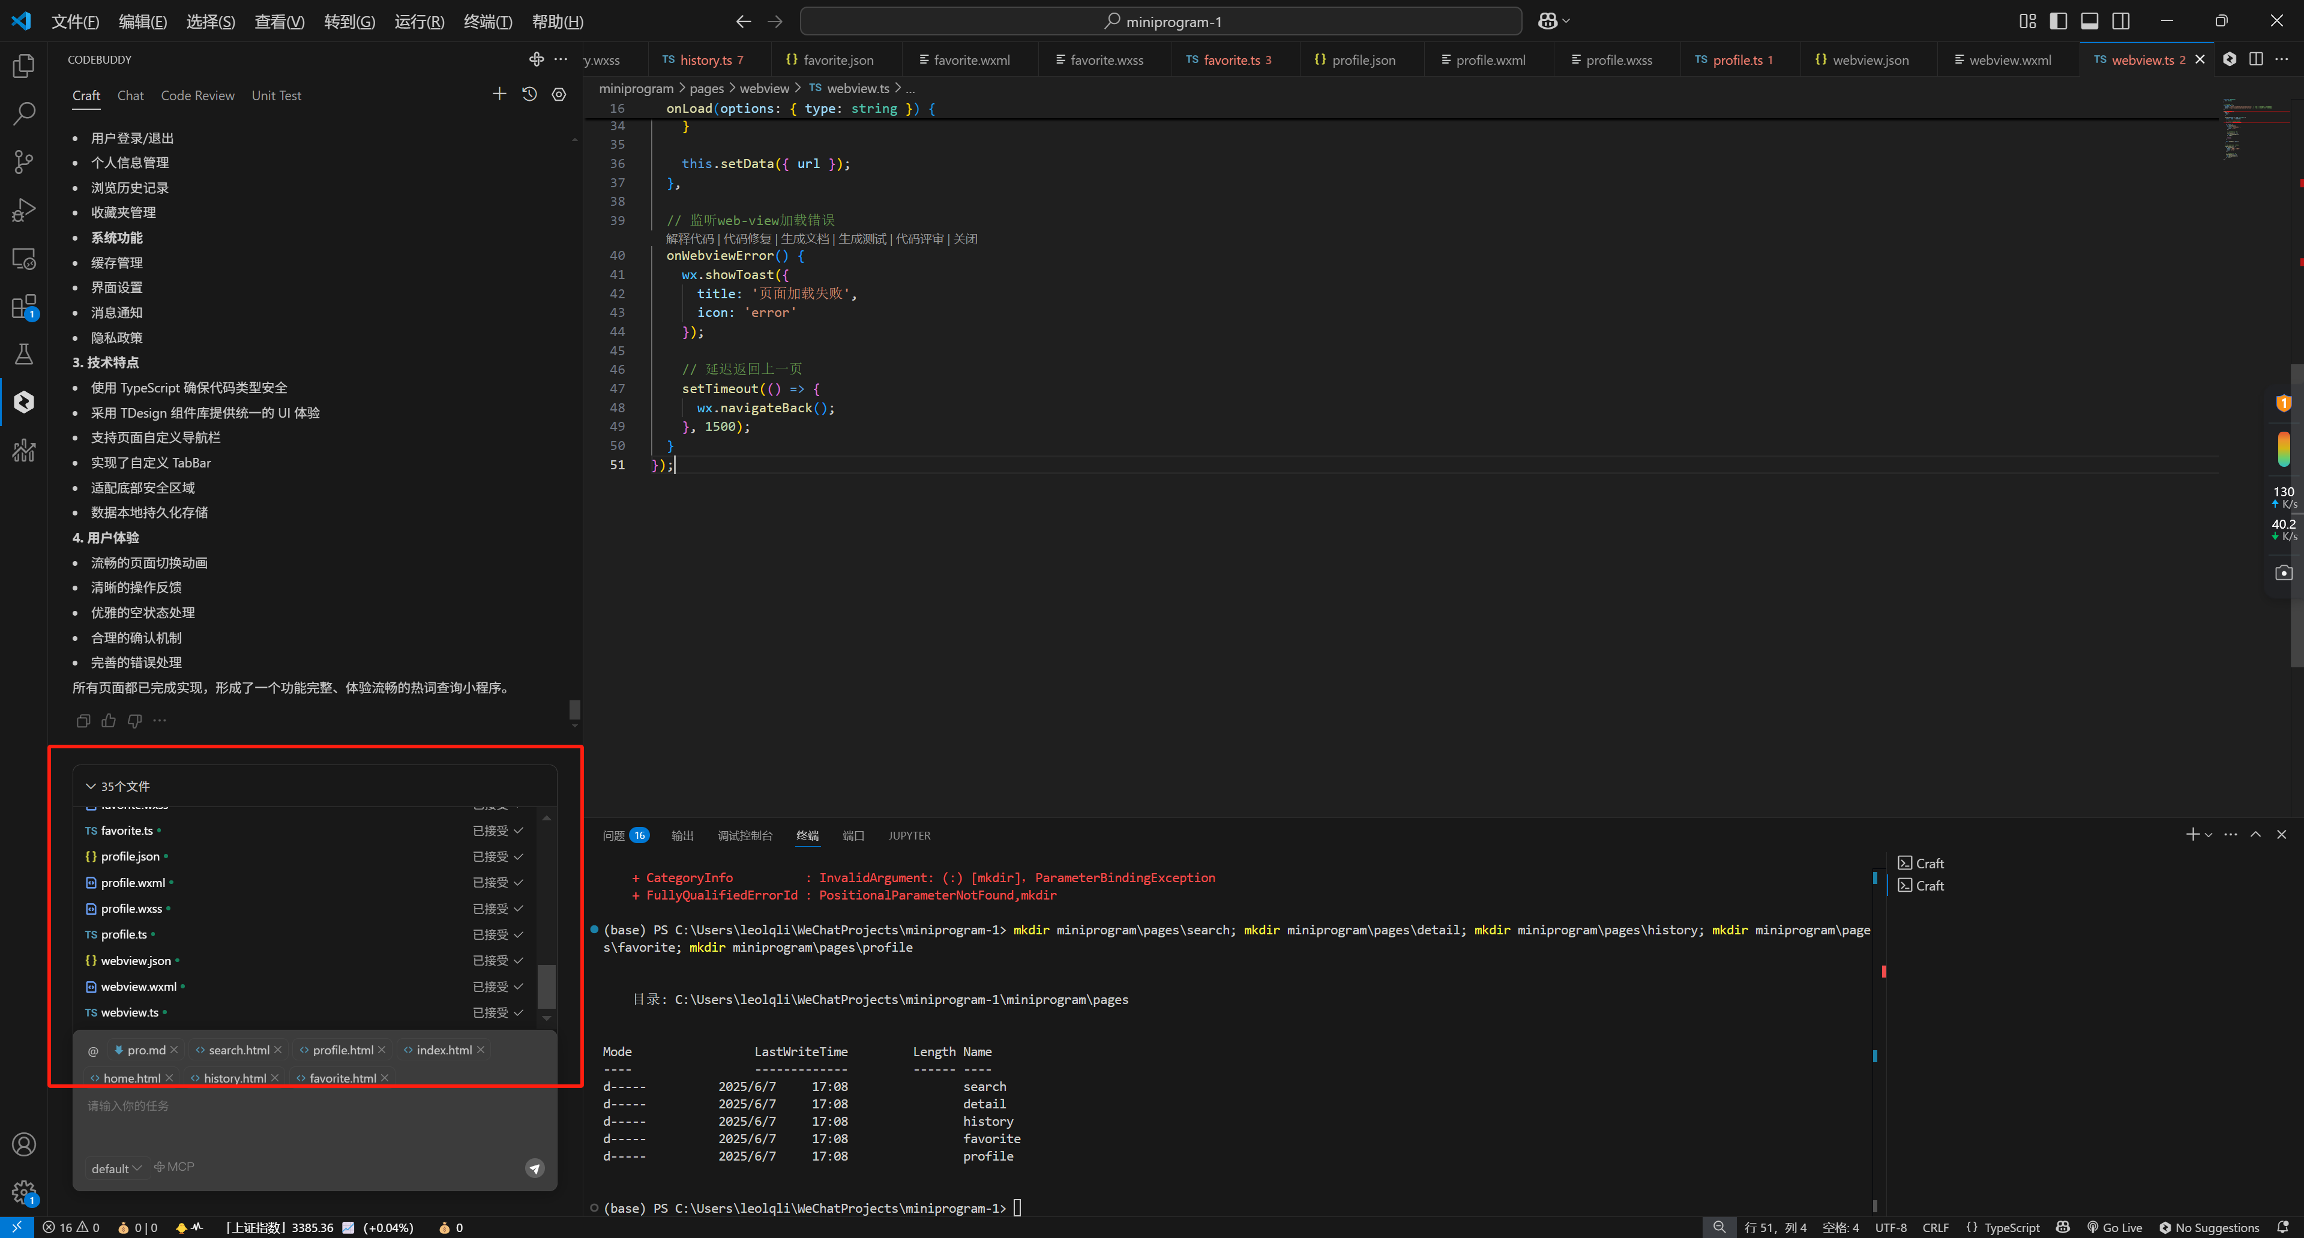The image size is (2304, 1238).
Task: Toggle the primary side bar layout
Action: coord(2058,22)
